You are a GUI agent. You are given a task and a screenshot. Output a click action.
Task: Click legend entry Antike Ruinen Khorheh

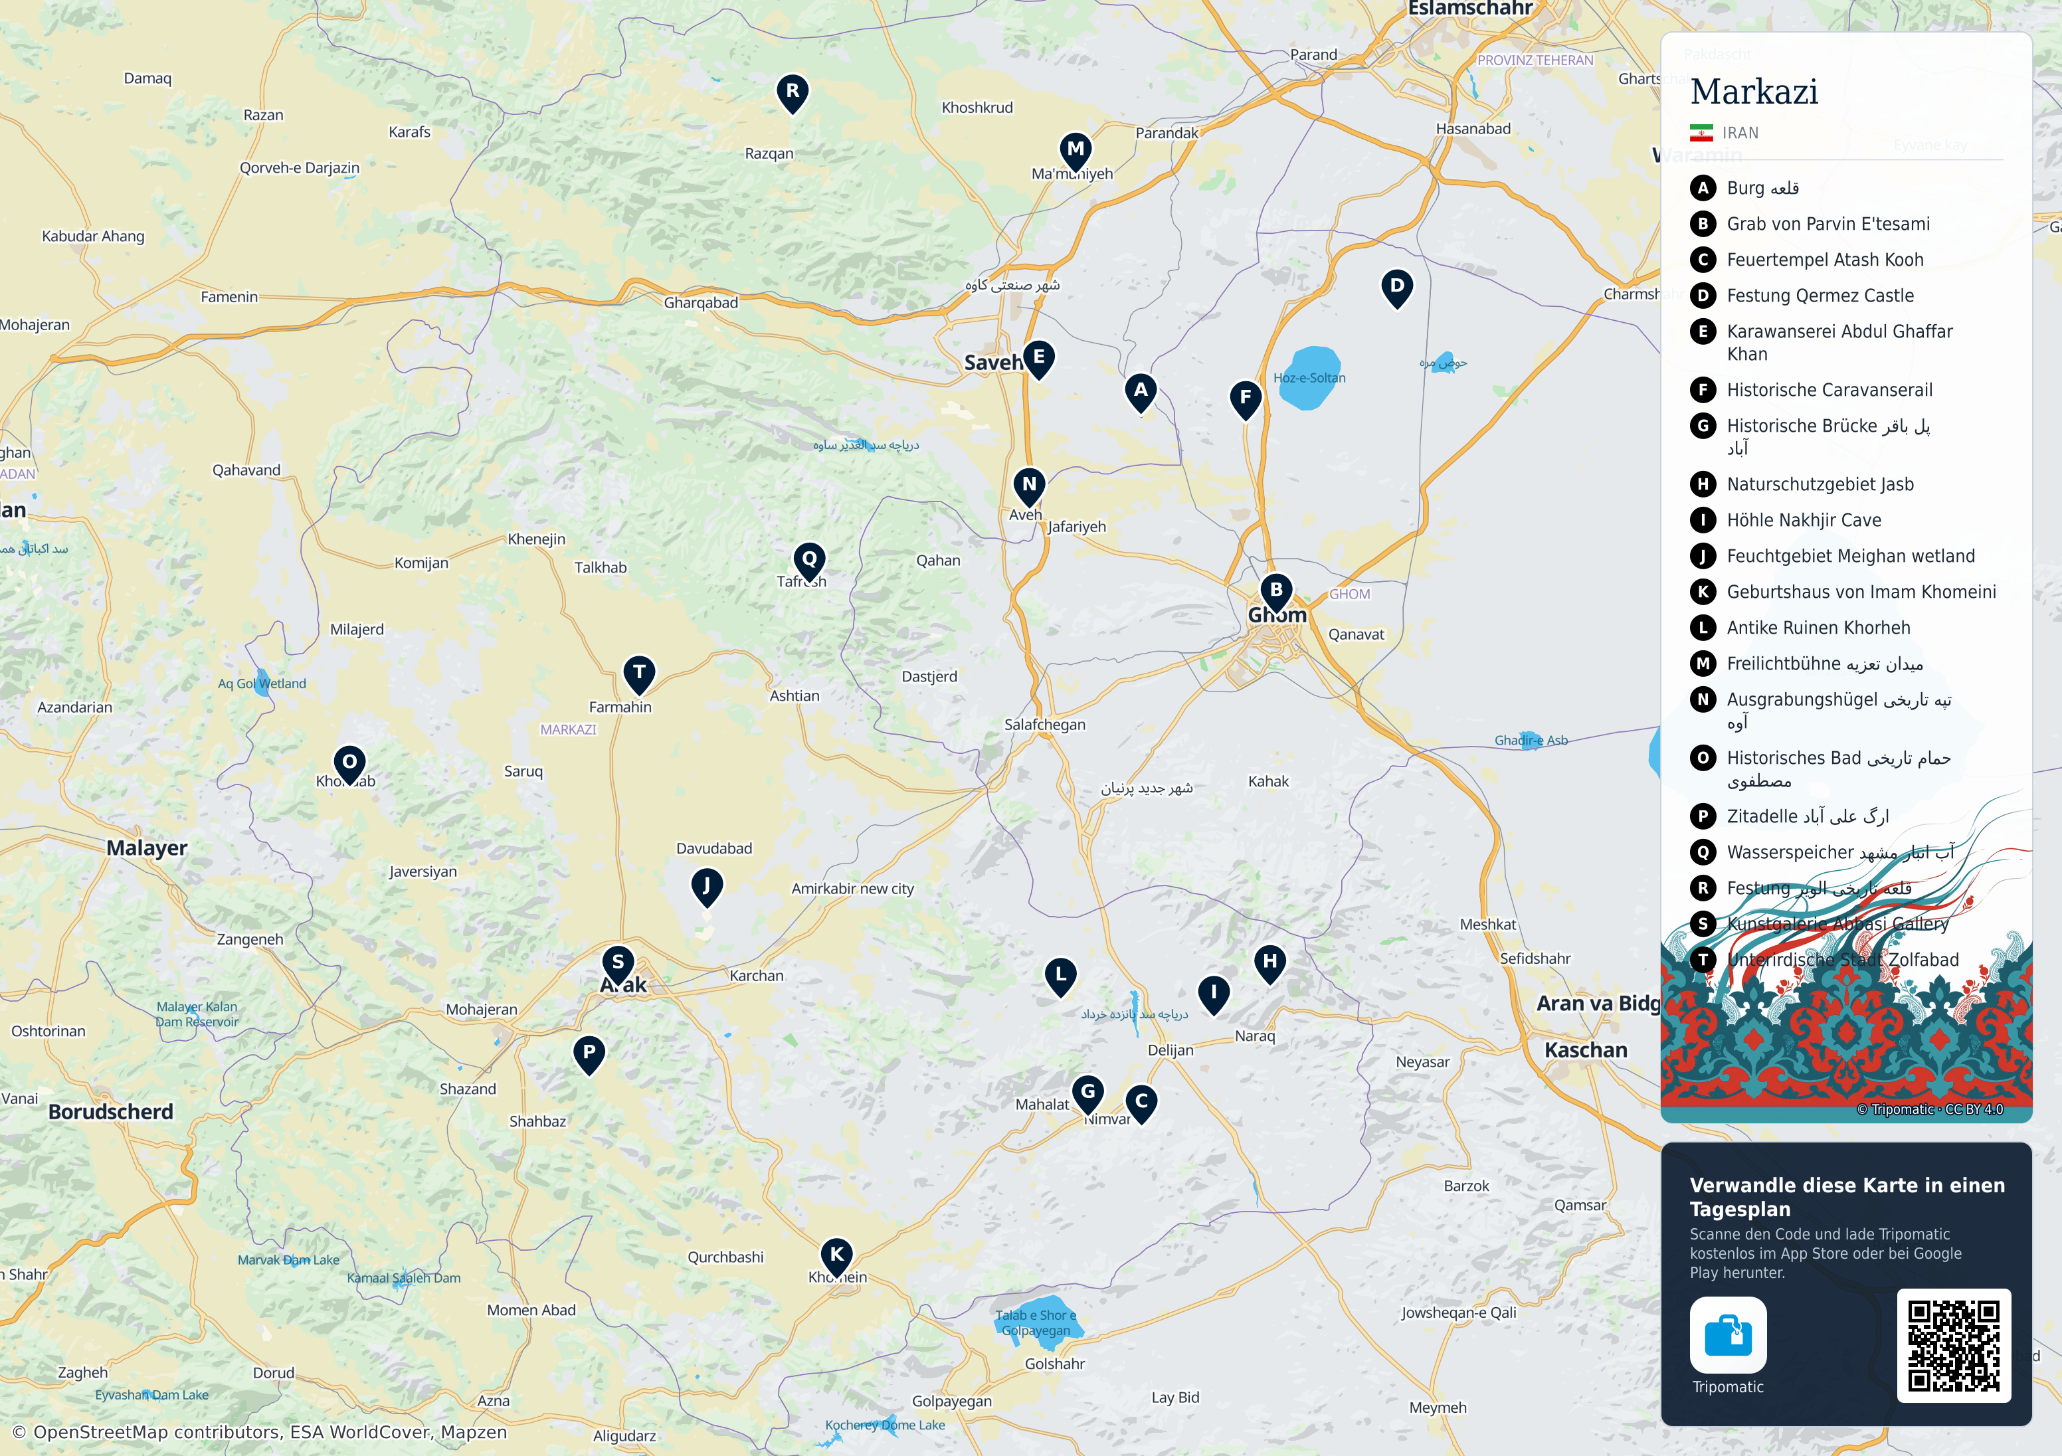pos(1800,628)
